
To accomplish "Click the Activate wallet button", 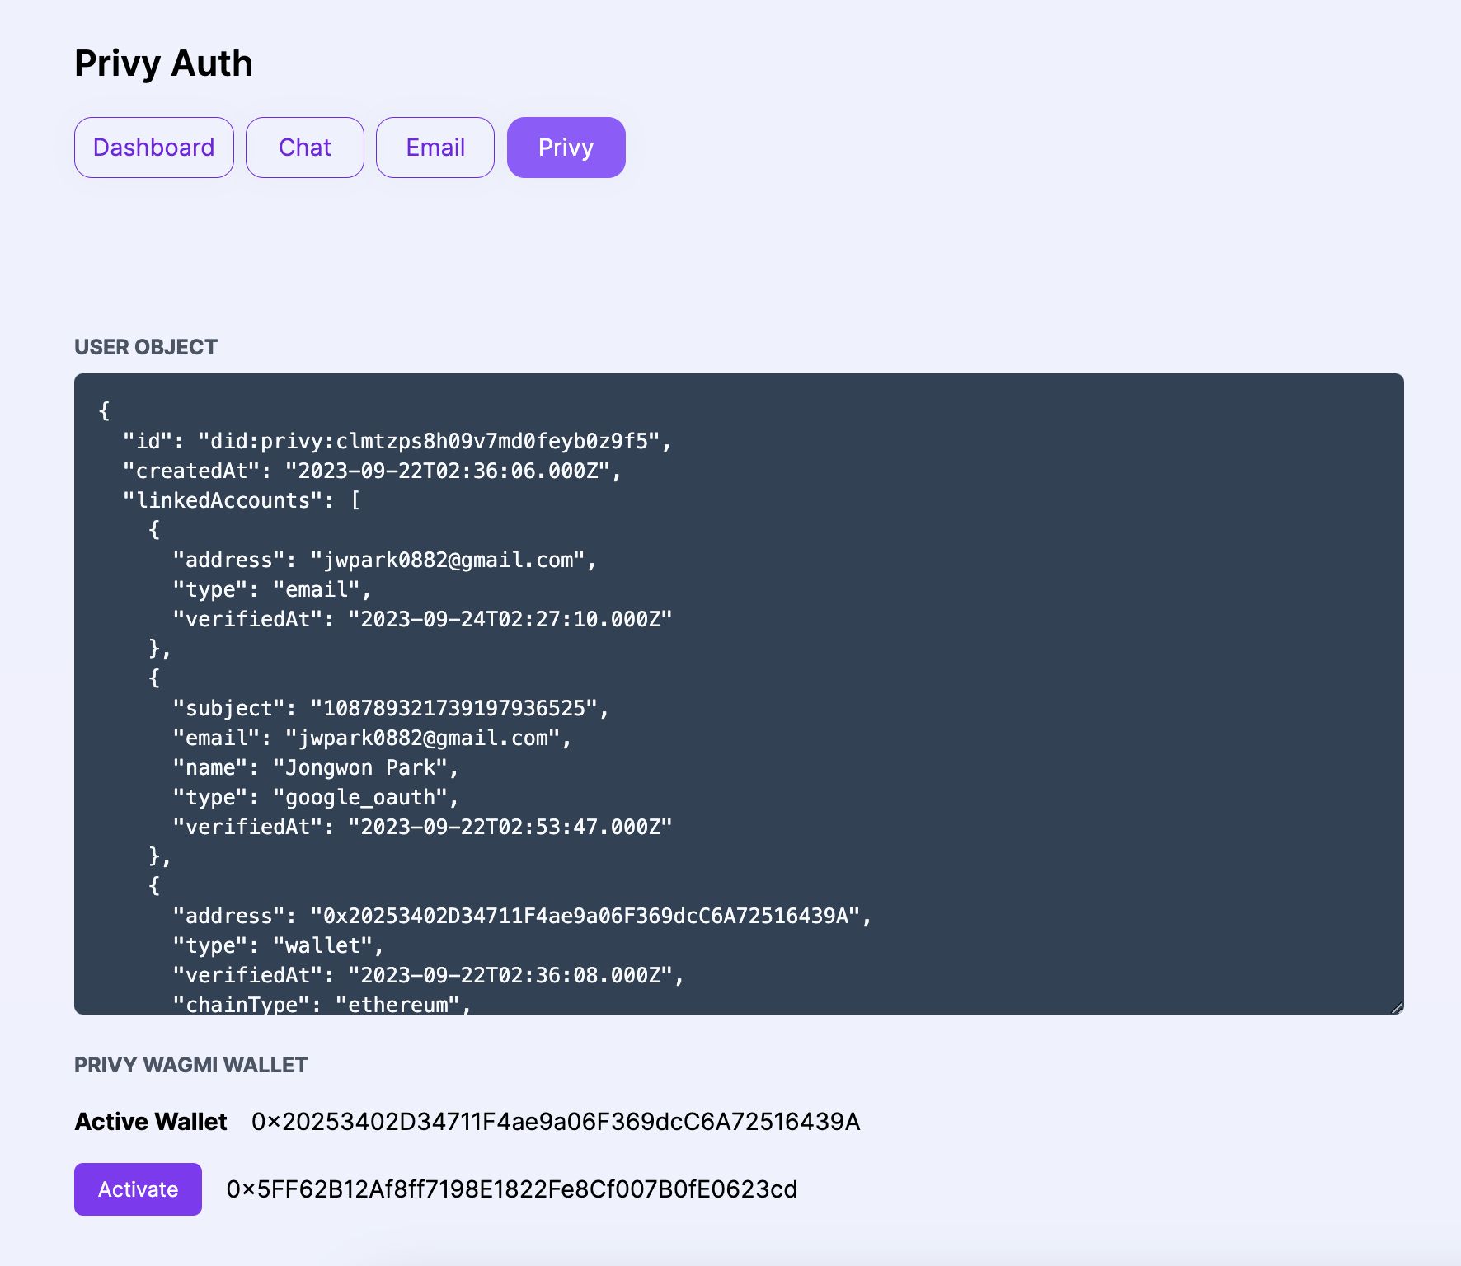I will coord(138,1189).
